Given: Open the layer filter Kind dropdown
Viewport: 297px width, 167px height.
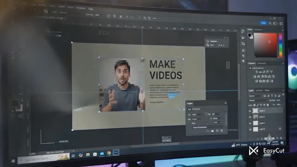Looking at the screenshot, I should (x=255, y=96).
